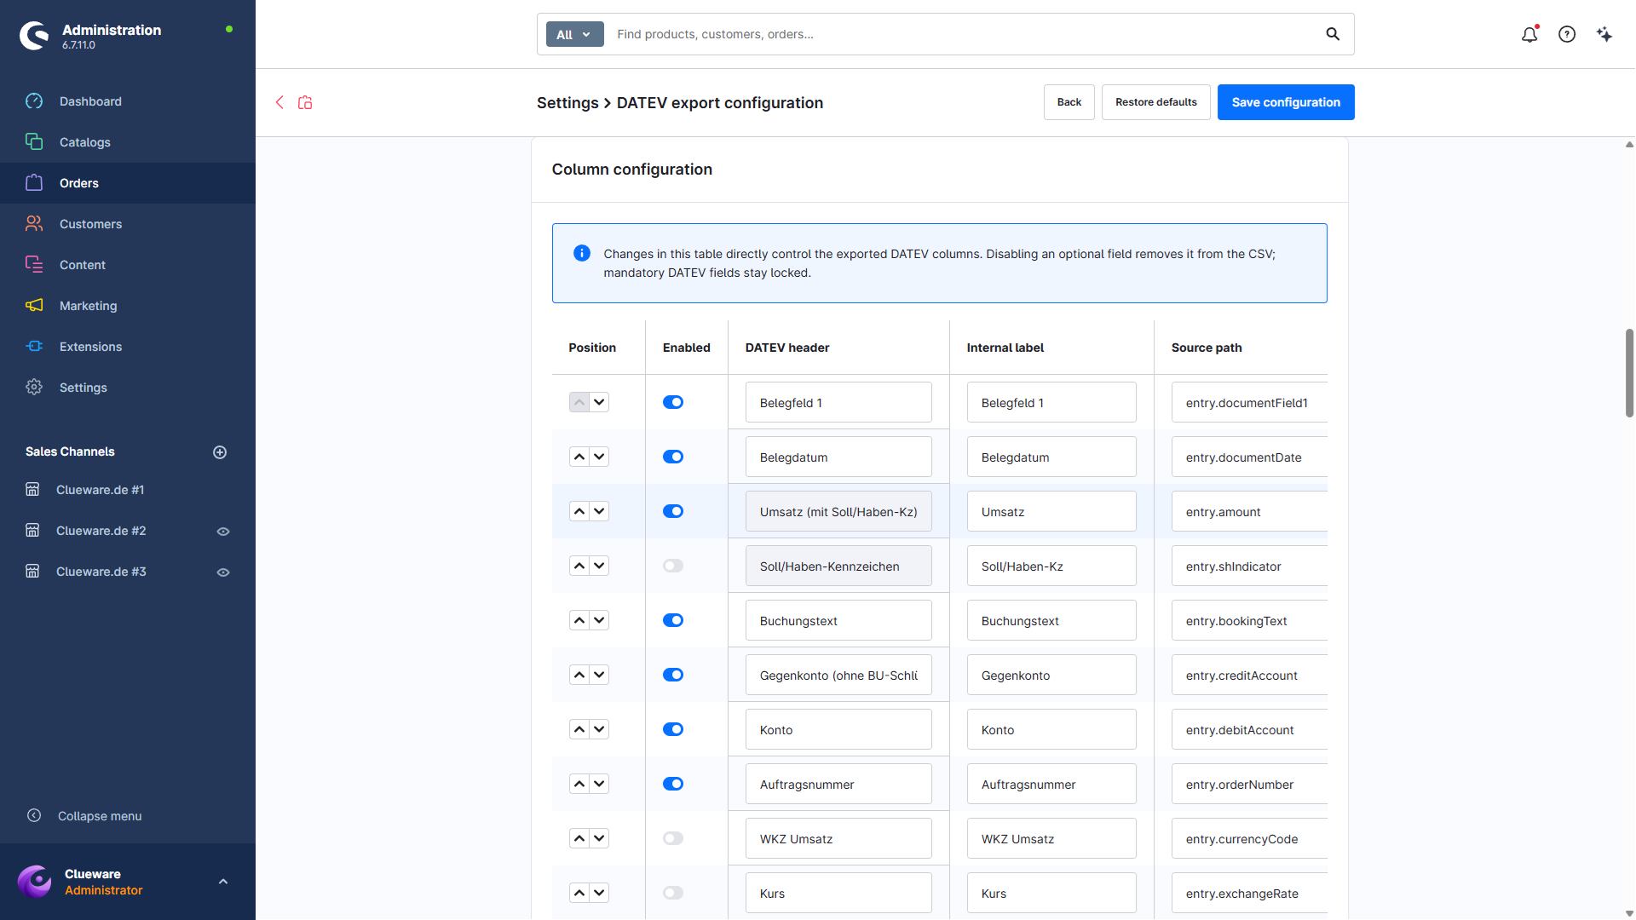Click the Restore defaults button

pyautogui.click(x=1155, y=102)
